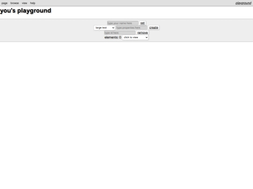Focus the 'type your name here' field
The image size is (253, 189).
tap(123, 23)
